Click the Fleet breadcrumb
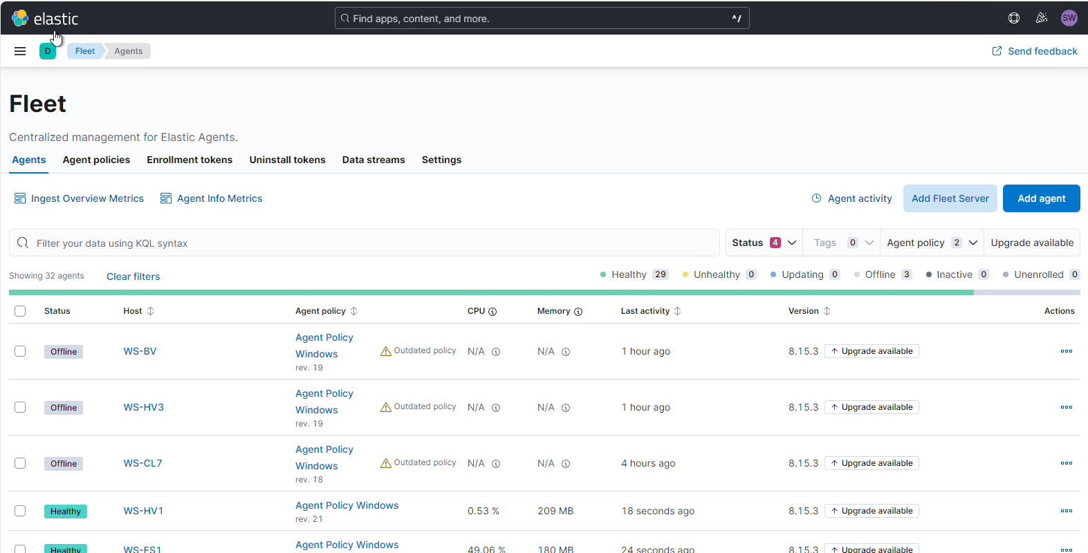Viewport: 1088px width, 553px height. tap(85, 51)
